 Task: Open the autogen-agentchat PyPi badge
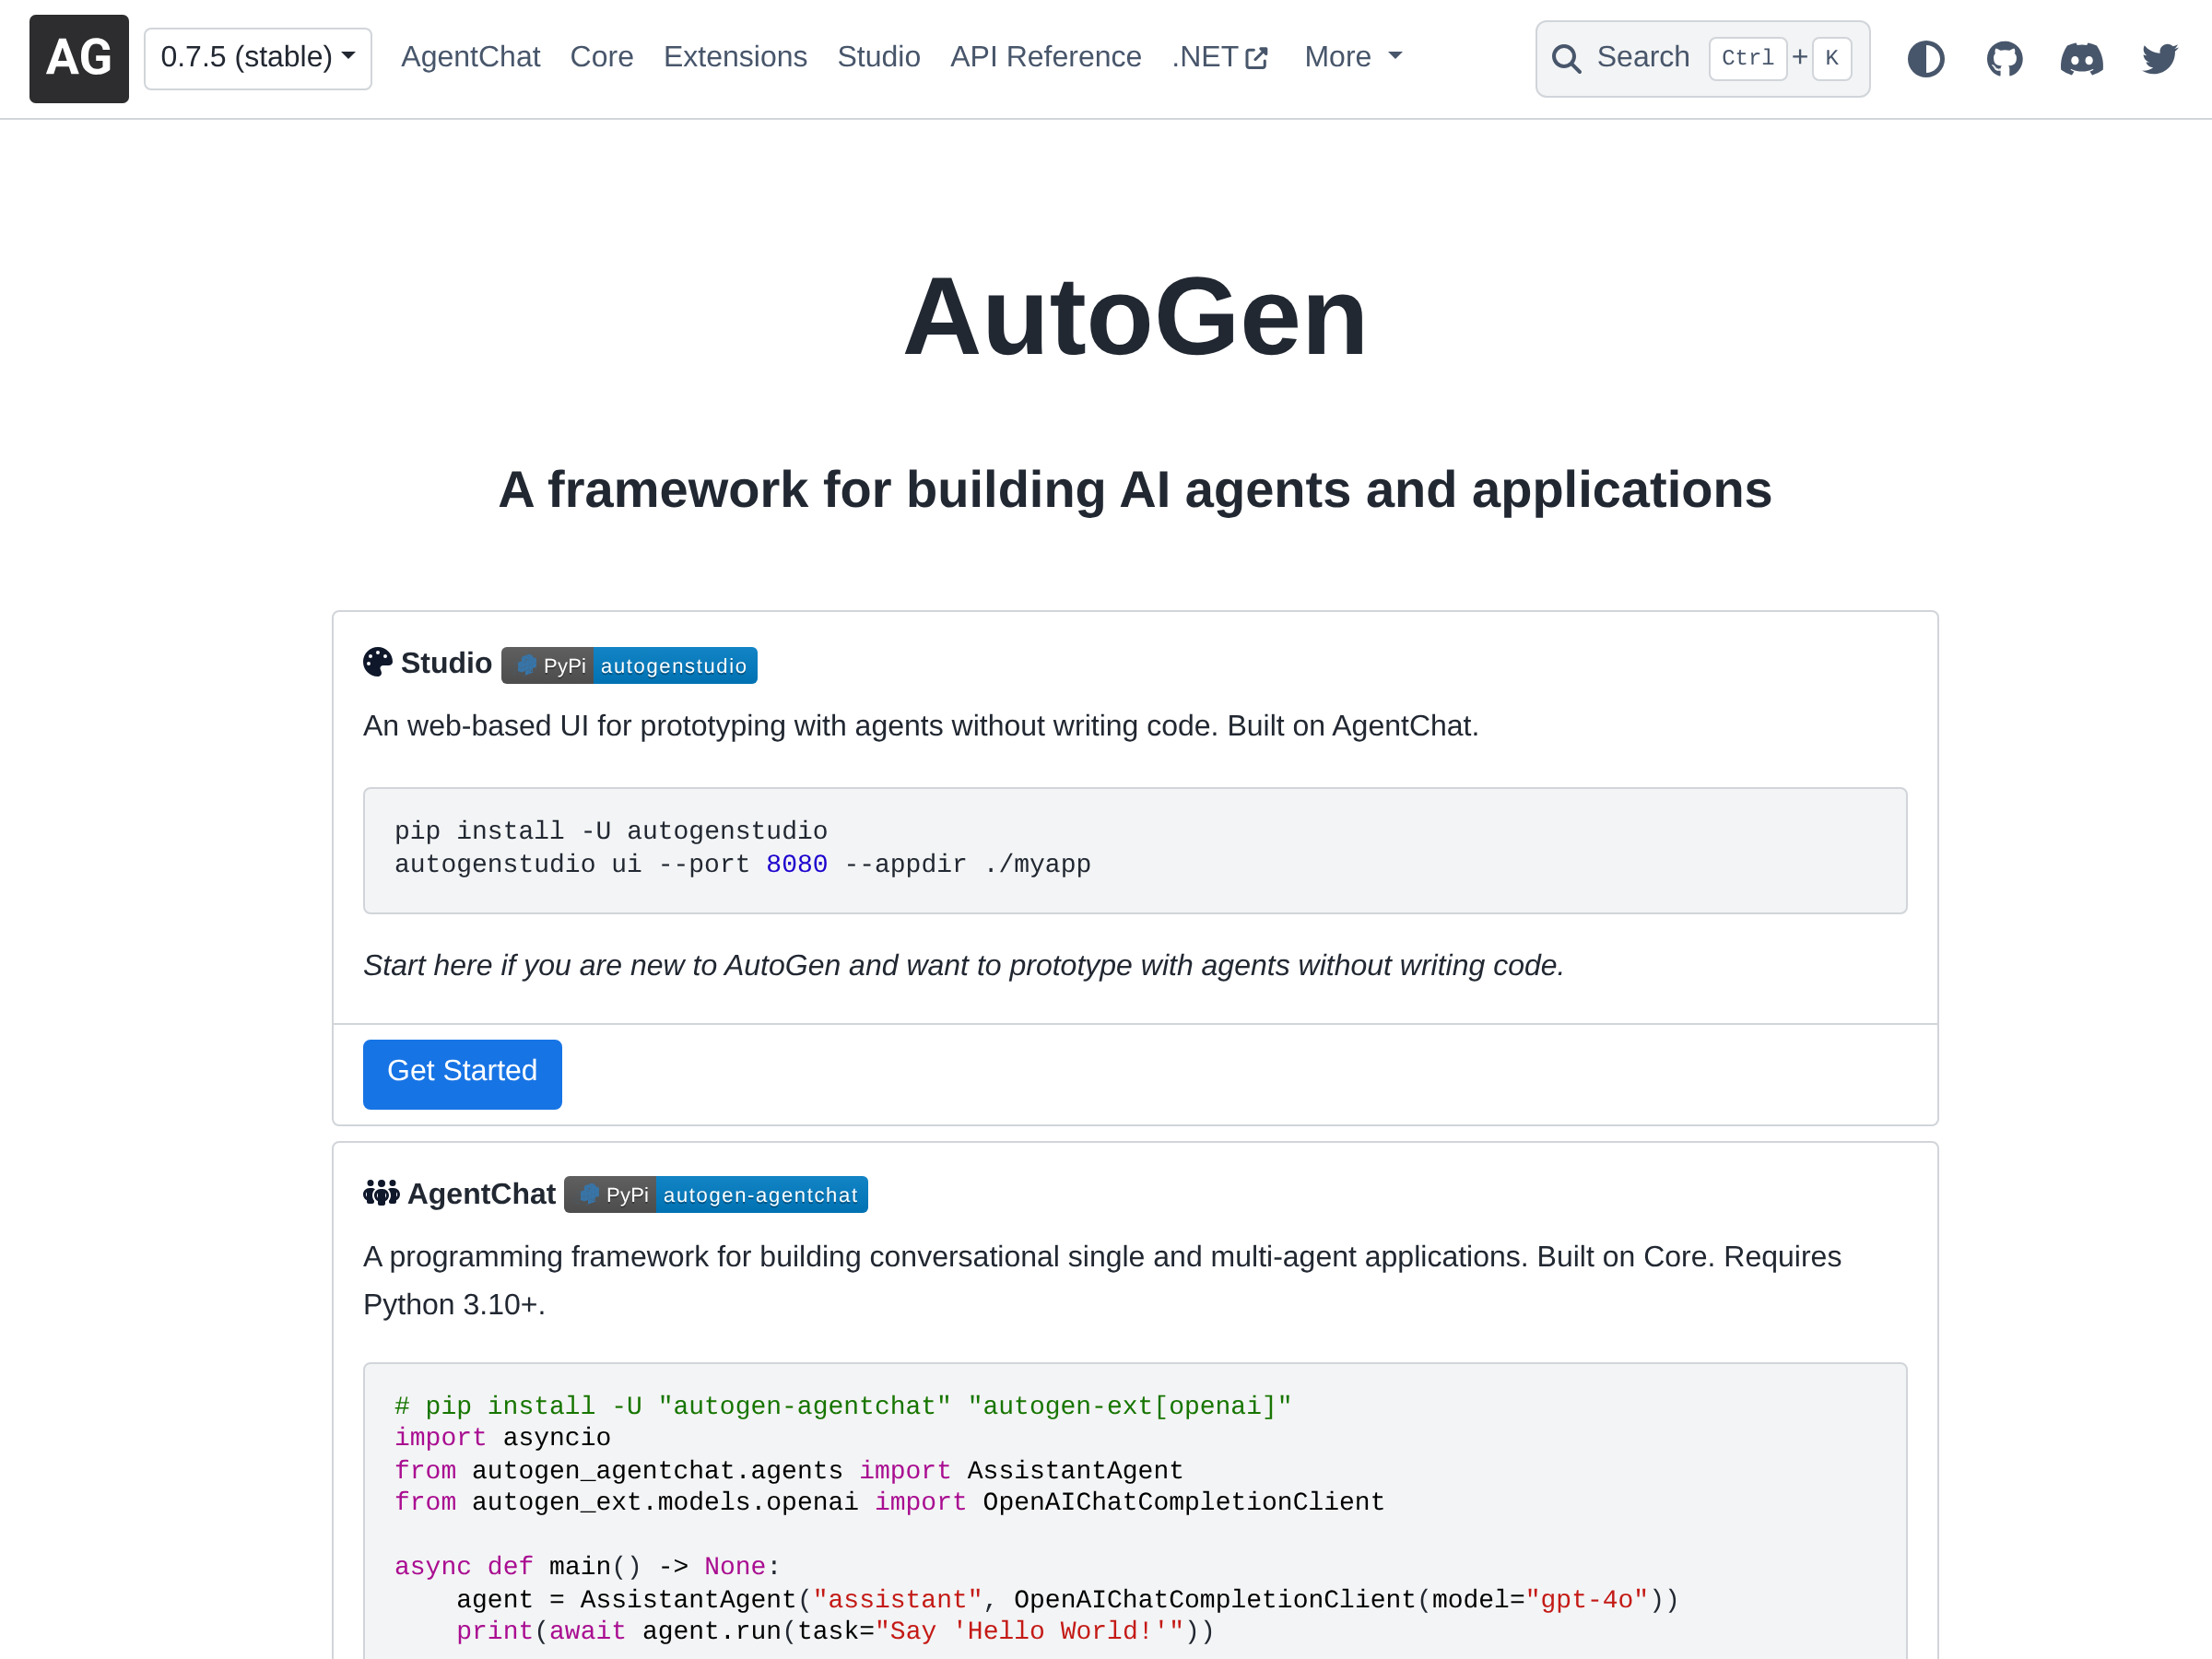(x=716, y=1195)
